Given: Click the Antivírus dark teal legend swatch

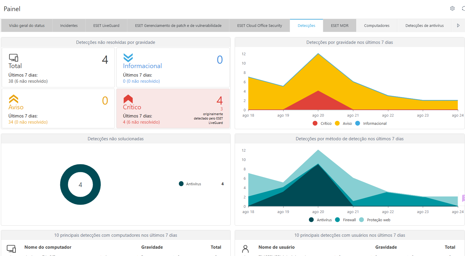Looking at the screenshot, I should 181,184.
